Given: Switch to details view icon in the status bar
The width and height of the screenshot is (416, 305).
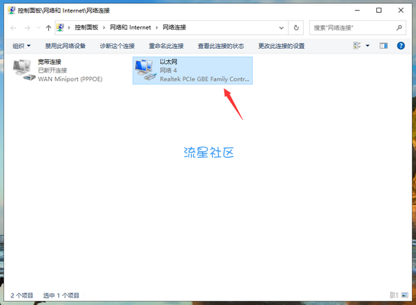Looking at the screenshot, I should [394, 295].
